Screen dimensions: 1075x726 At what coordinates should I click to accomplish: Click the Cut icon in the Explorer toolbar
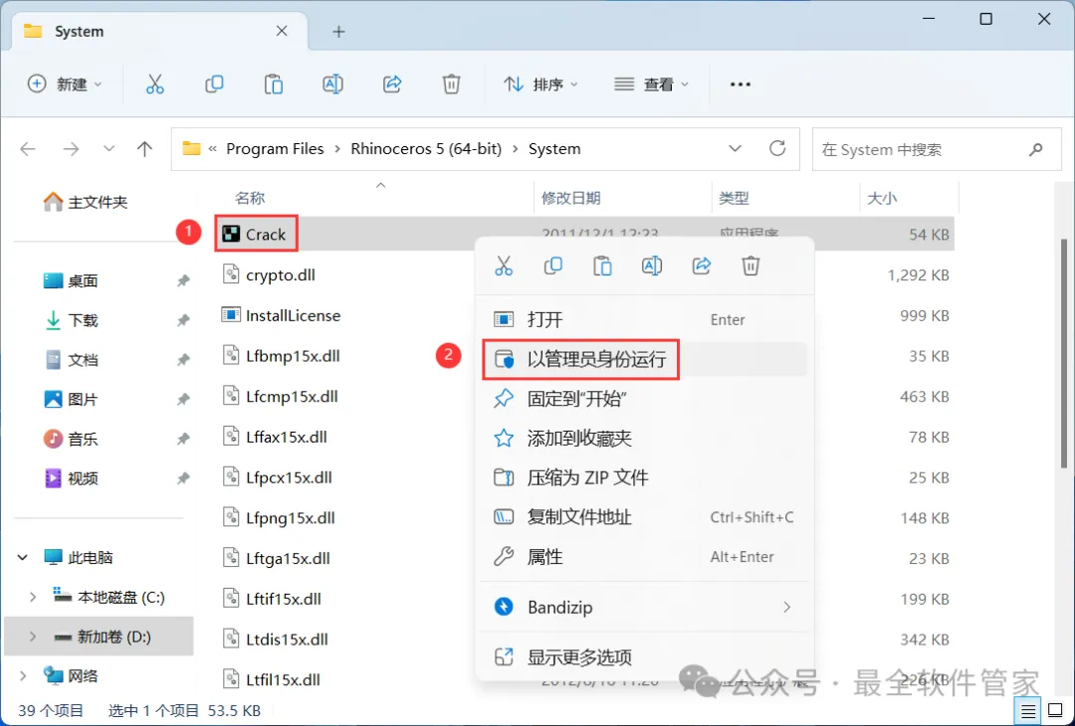click(155, 85)
